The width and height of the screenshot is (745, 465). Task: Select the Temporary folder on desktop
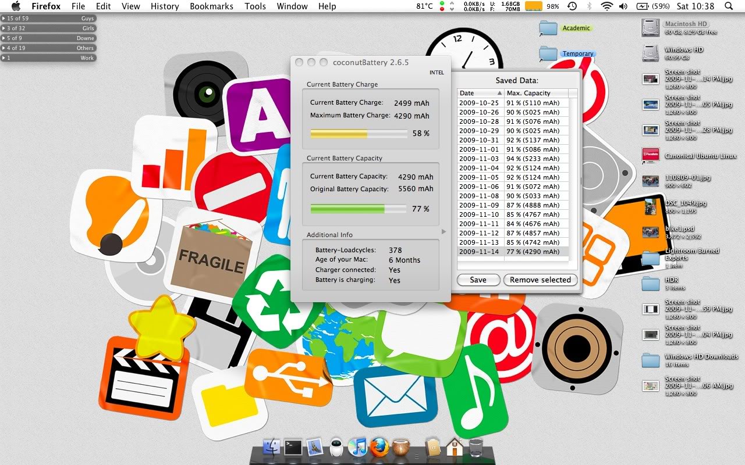[x=548, y=53]
